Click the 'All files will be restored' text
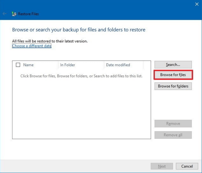 pyautogui.click(x=50, y=41)
